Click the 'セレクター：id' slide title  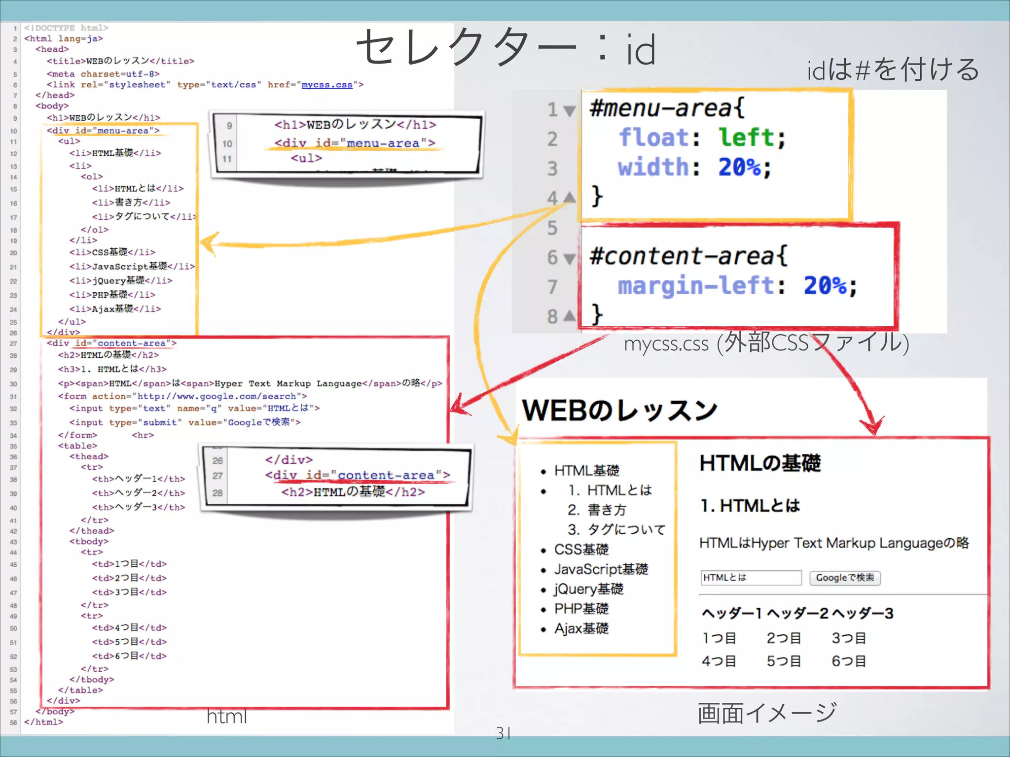point(506,48)
